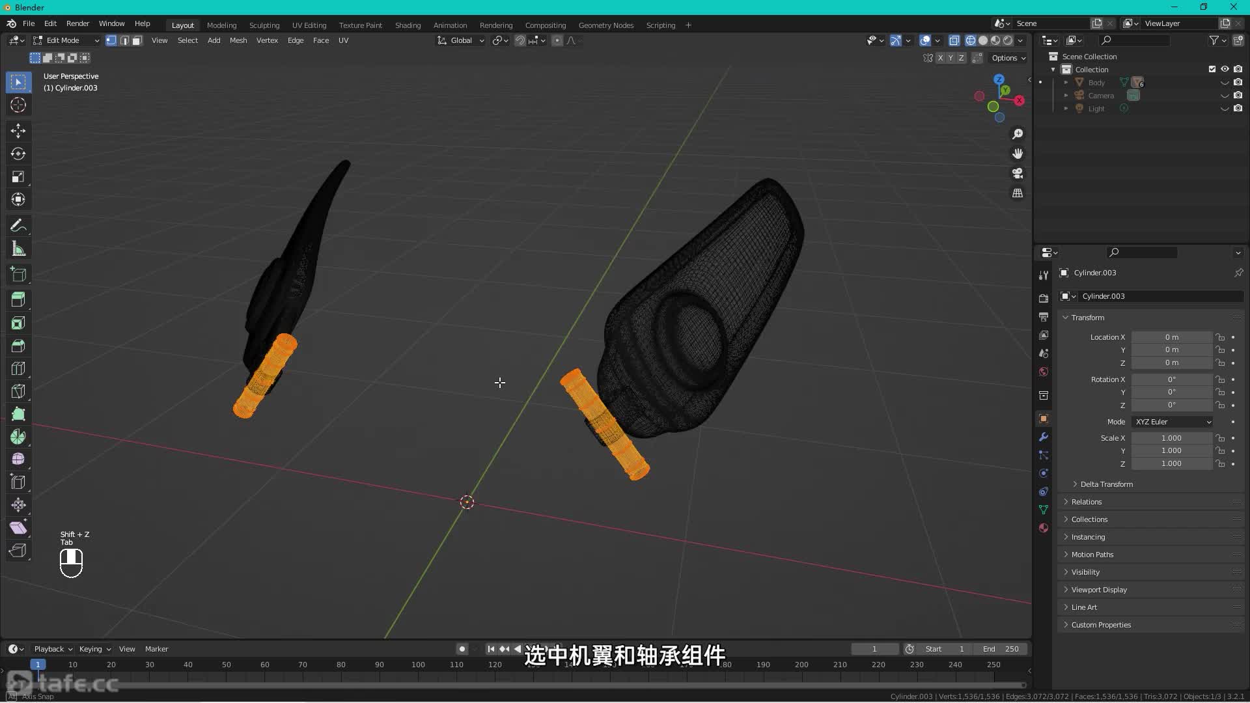
Task: Switch to wireframe viewport shading
Action: click(971, 40)
